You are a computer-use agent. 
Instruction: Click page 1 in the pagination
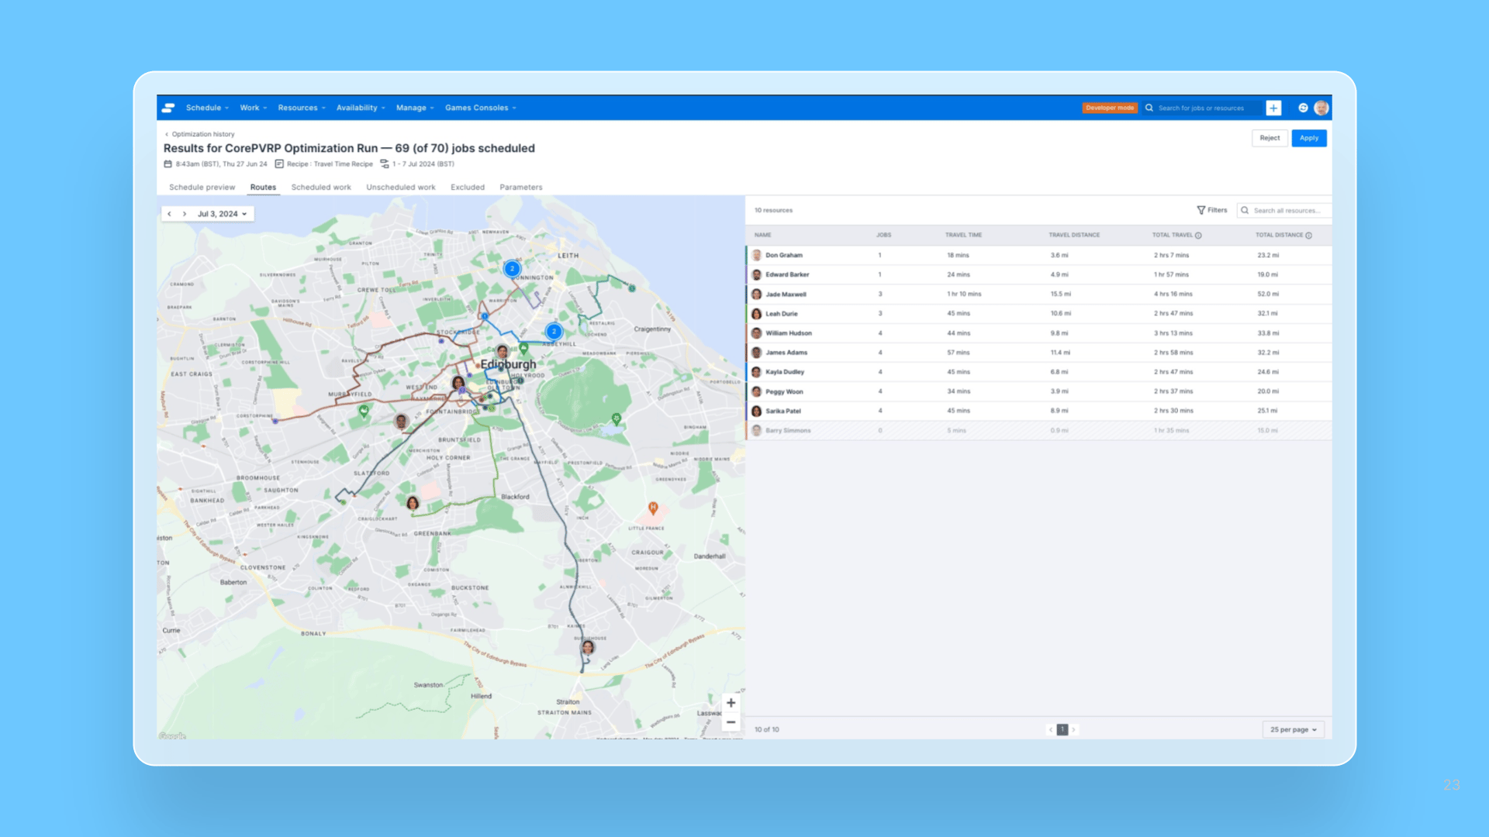click(x=1062, y=729)
